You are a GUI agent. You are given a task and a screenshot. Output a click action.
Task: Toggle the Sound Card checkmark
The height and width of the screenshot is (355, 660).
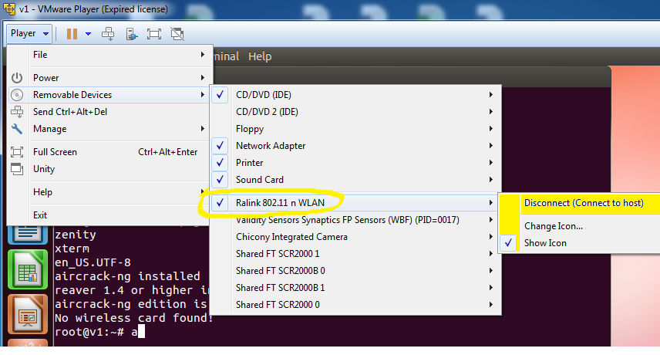[x=221, y=180]
